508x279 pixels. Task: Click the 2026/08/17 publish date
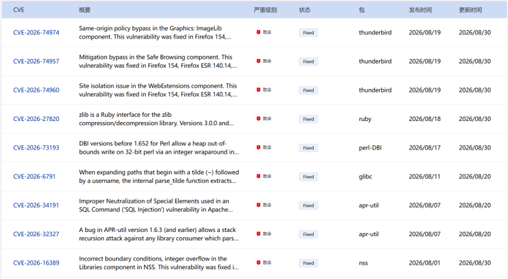click(425, 148)
